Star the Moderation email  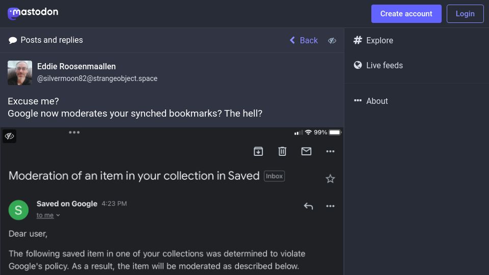tap(330, 179)
